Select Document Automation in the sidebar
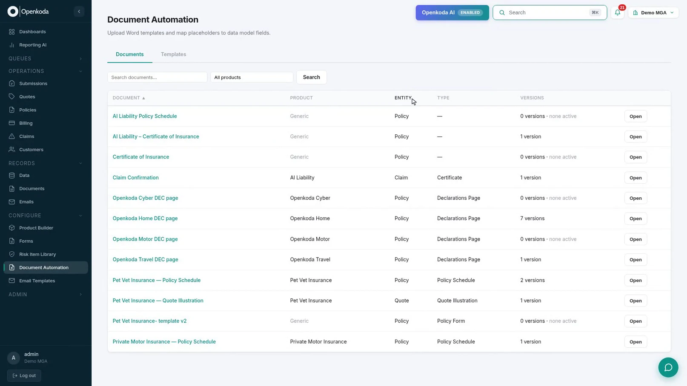 tap(46, 267)
